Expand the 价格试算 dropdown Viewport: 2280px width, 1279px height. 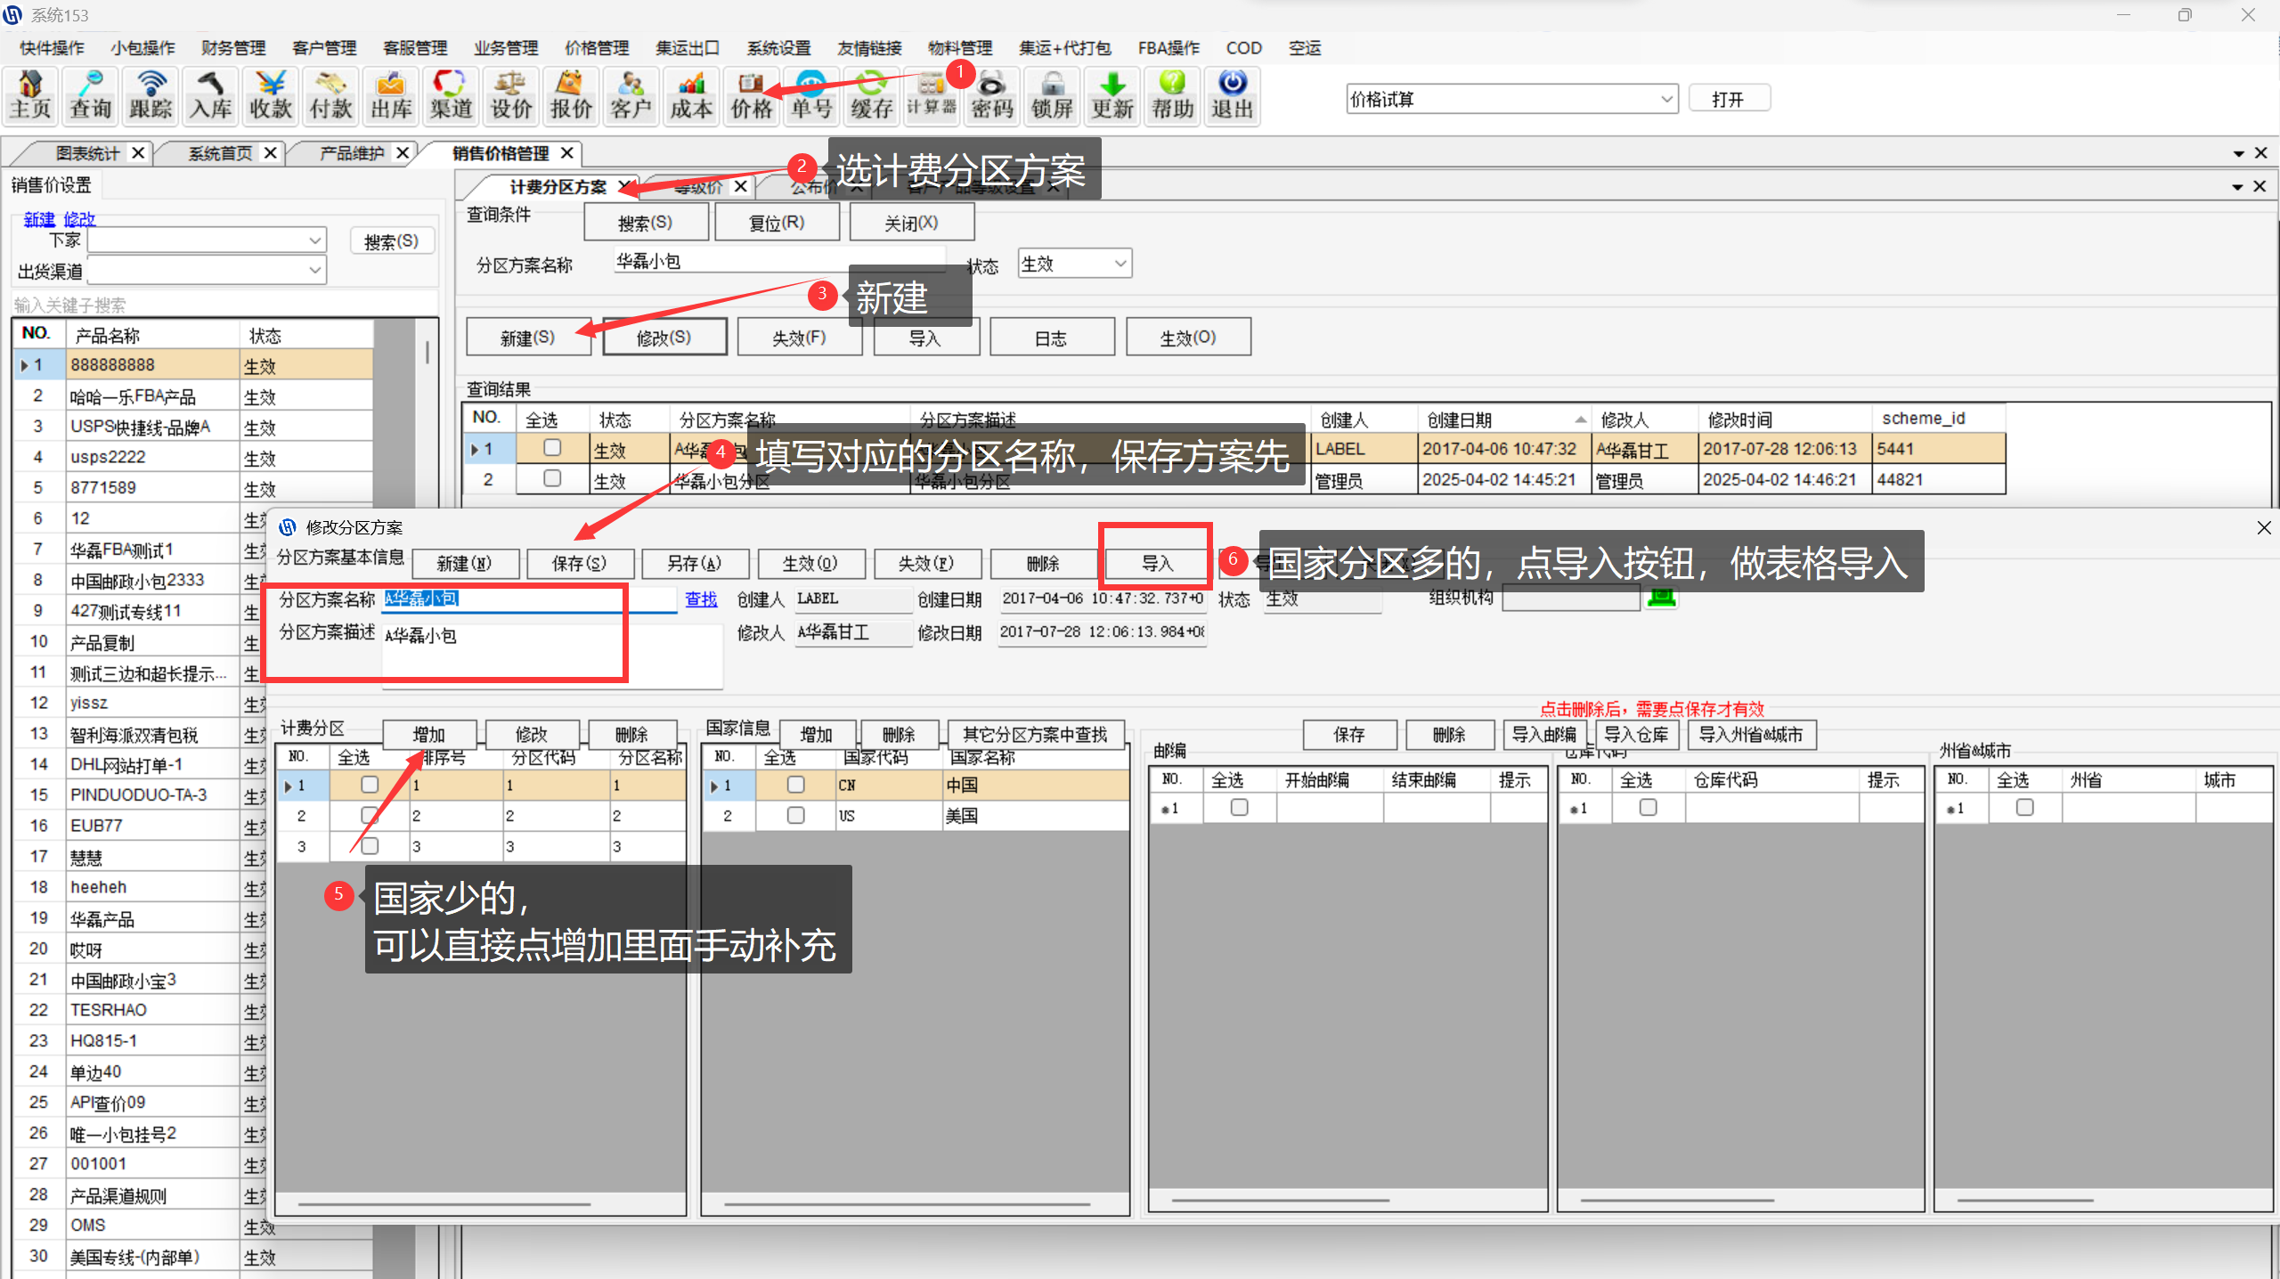pyautogui.click(x=1666, y=99)
